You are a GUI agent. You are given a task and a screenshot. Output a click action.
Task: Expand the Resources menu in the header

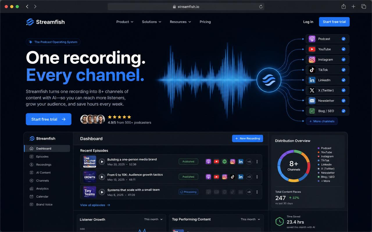tap(180, 22)
